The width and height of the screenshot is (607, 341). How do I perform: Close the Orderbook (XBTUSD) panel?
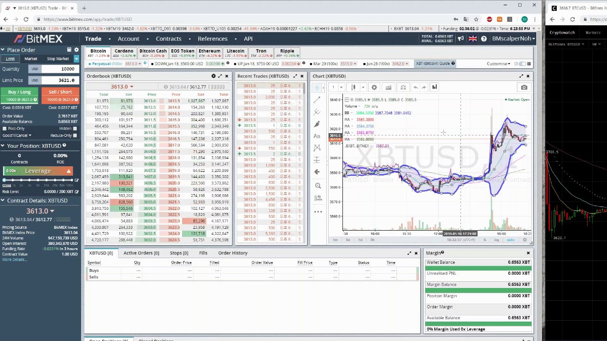pos(227,76)
